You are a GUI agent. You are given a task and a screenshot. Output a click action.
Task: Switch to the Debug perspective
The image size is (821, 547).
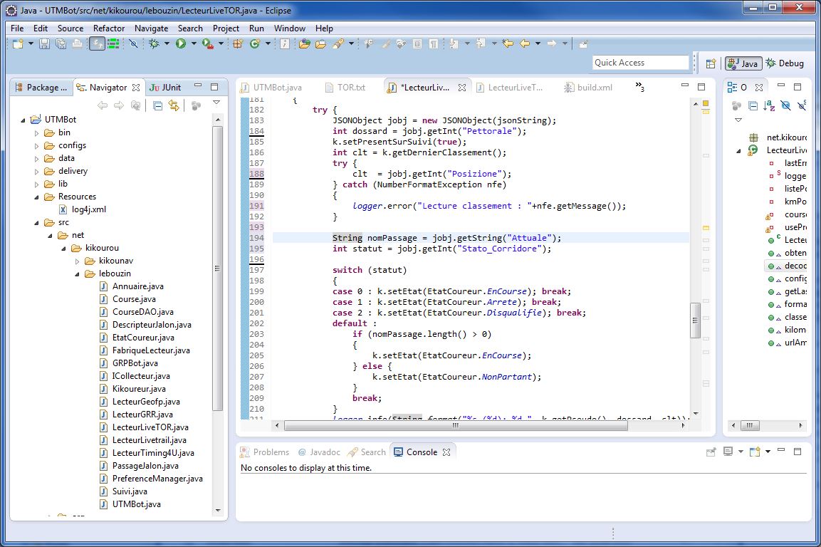(x=785, y=63)
